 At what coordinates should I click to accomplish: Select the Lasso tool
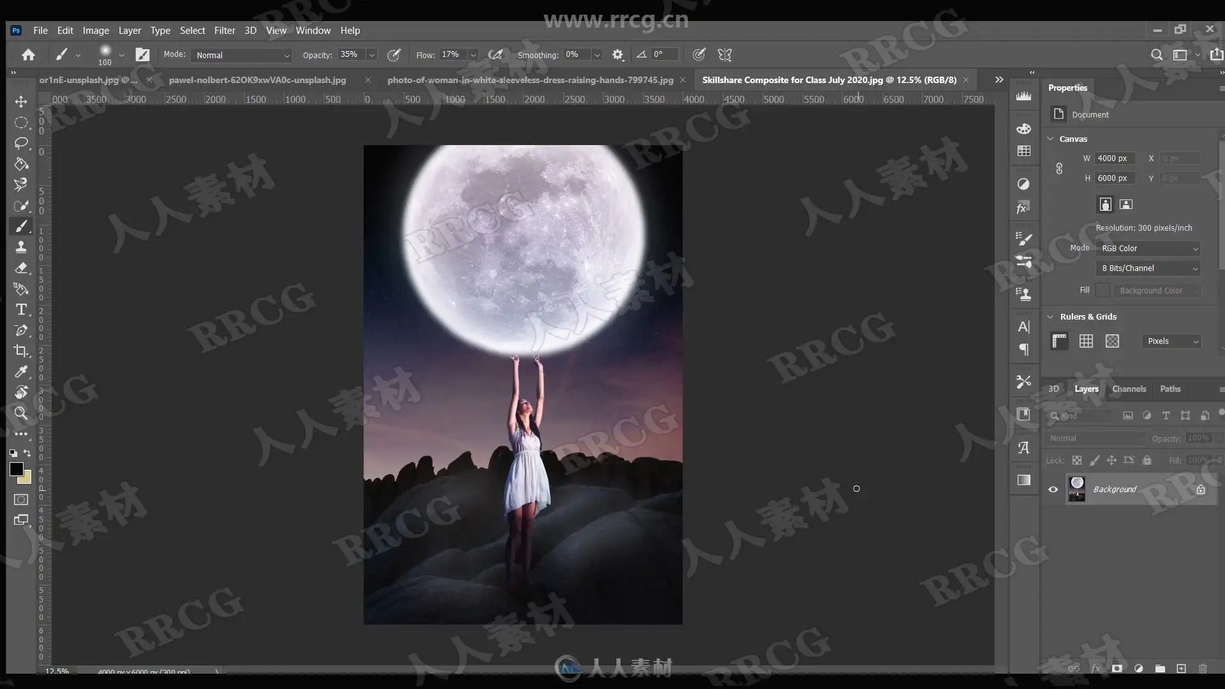[21, 143]
